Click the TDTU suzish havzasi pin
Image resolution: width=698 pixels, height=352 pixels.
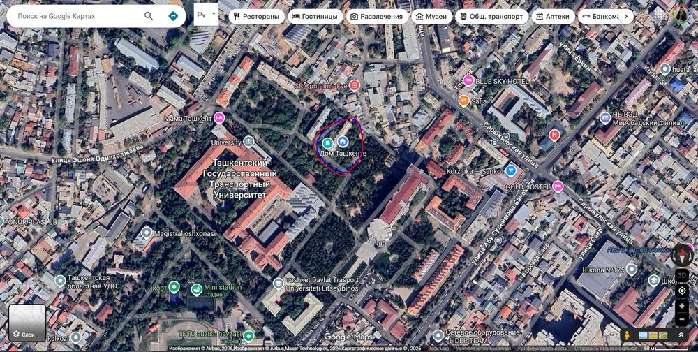click(x=249, y=335)
